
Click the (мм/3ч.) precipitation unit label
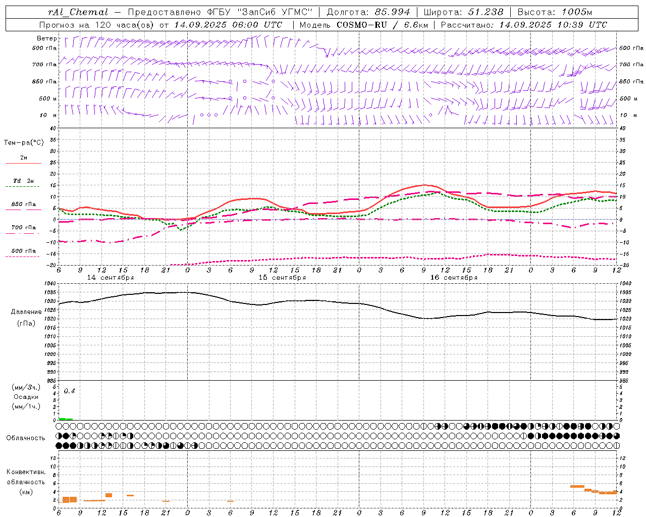tap(26, 387)
